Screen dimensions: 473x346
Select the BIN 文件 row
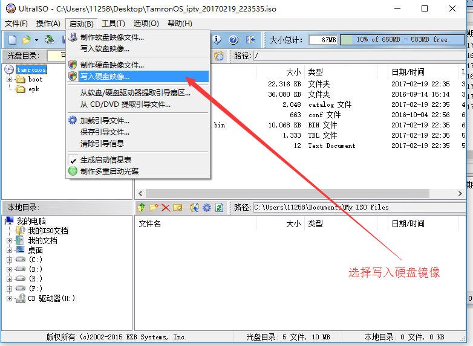point(338,125)
